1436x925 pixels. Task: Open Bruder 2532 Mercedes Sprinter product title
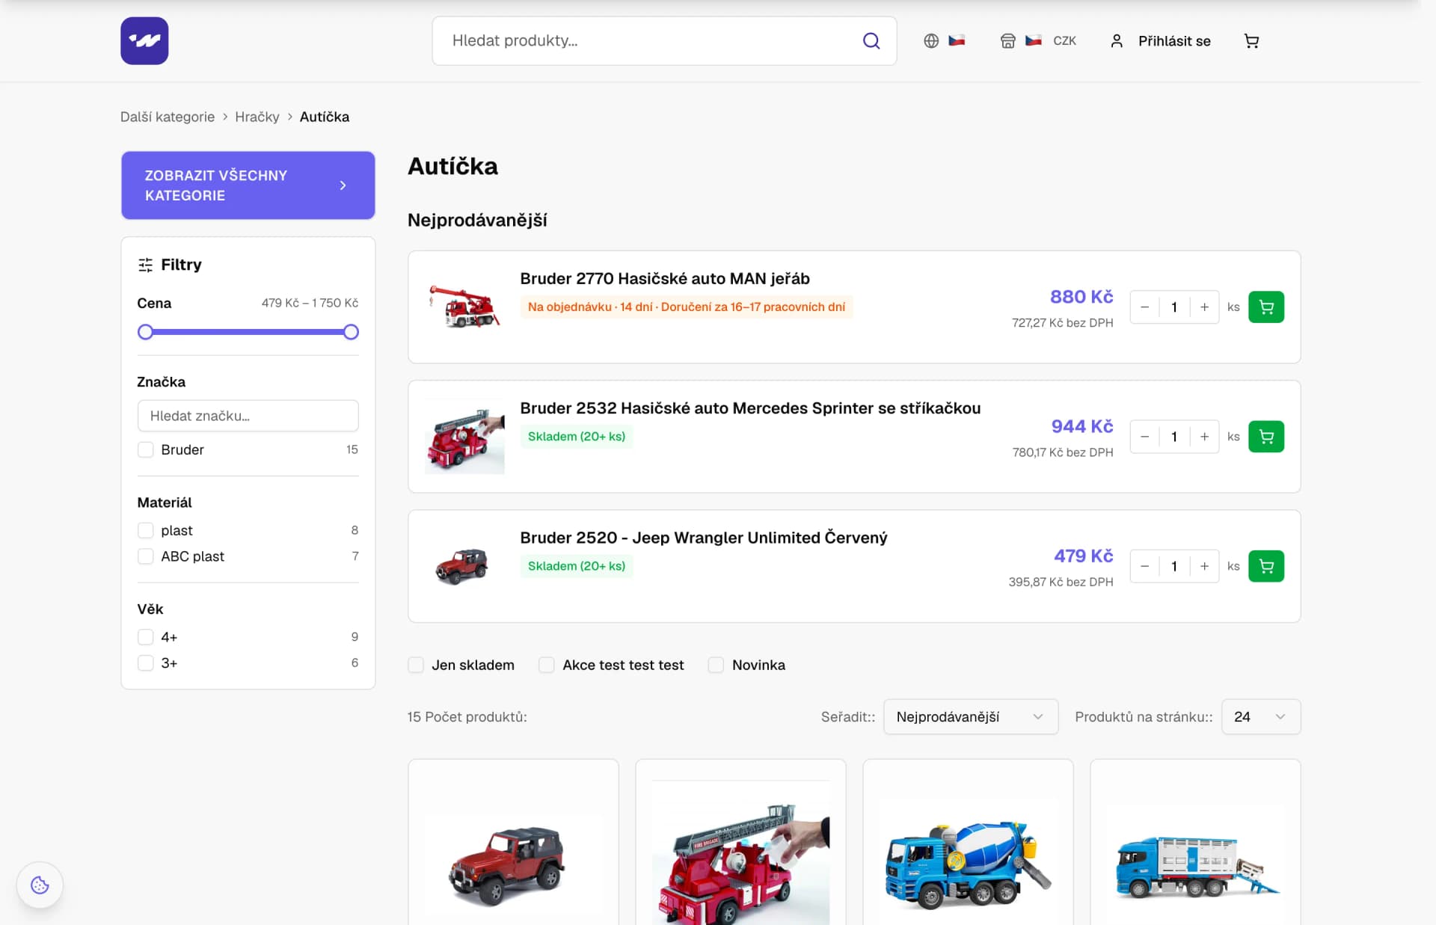750,408
